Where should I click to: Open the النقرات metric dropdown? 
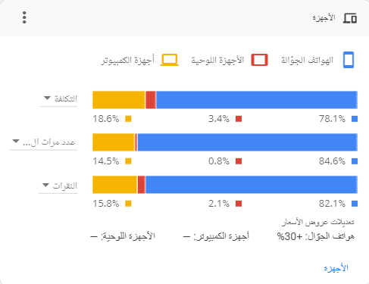58,186
